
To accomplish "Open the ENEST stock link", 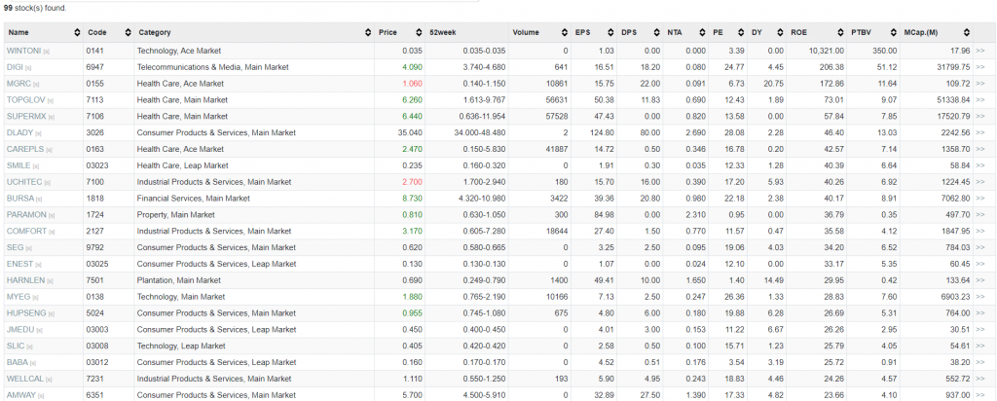I will (19, 264).
